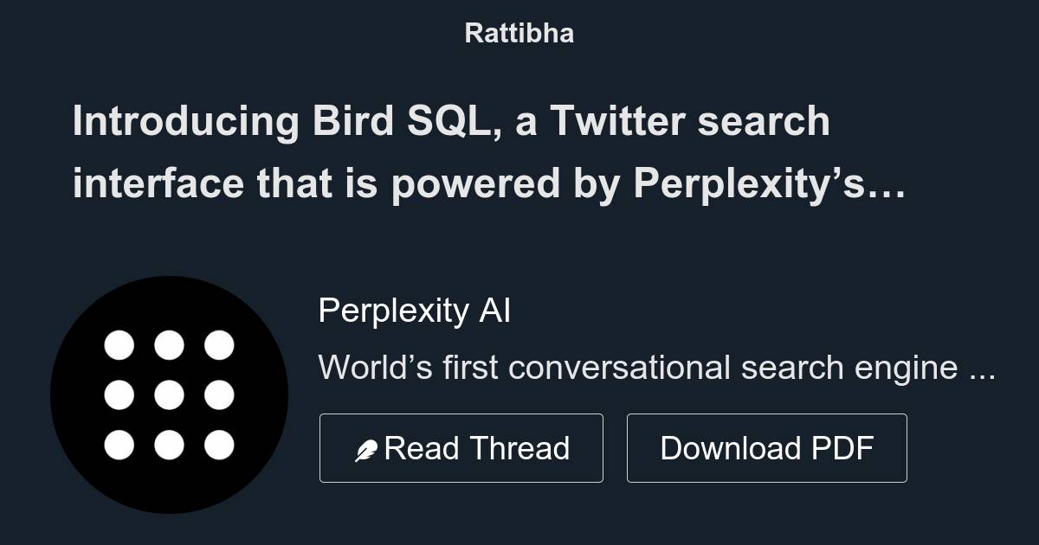Open the "Introducing Bird SQL" headline
1039x545 pixels.
point(450,122)
